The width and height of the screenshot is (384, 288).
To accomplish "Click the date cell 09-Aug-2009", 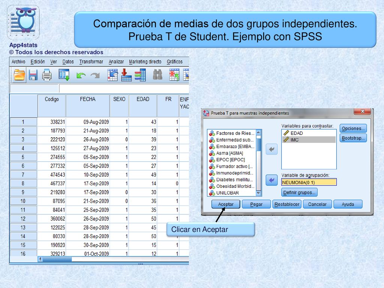I will (x=88, y=122).
